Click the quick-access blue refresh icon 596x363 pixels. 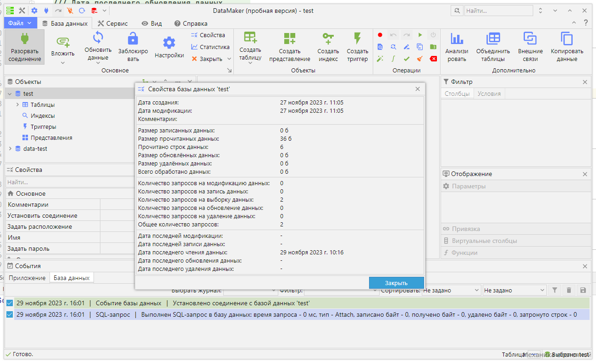[x=82, y=10]
